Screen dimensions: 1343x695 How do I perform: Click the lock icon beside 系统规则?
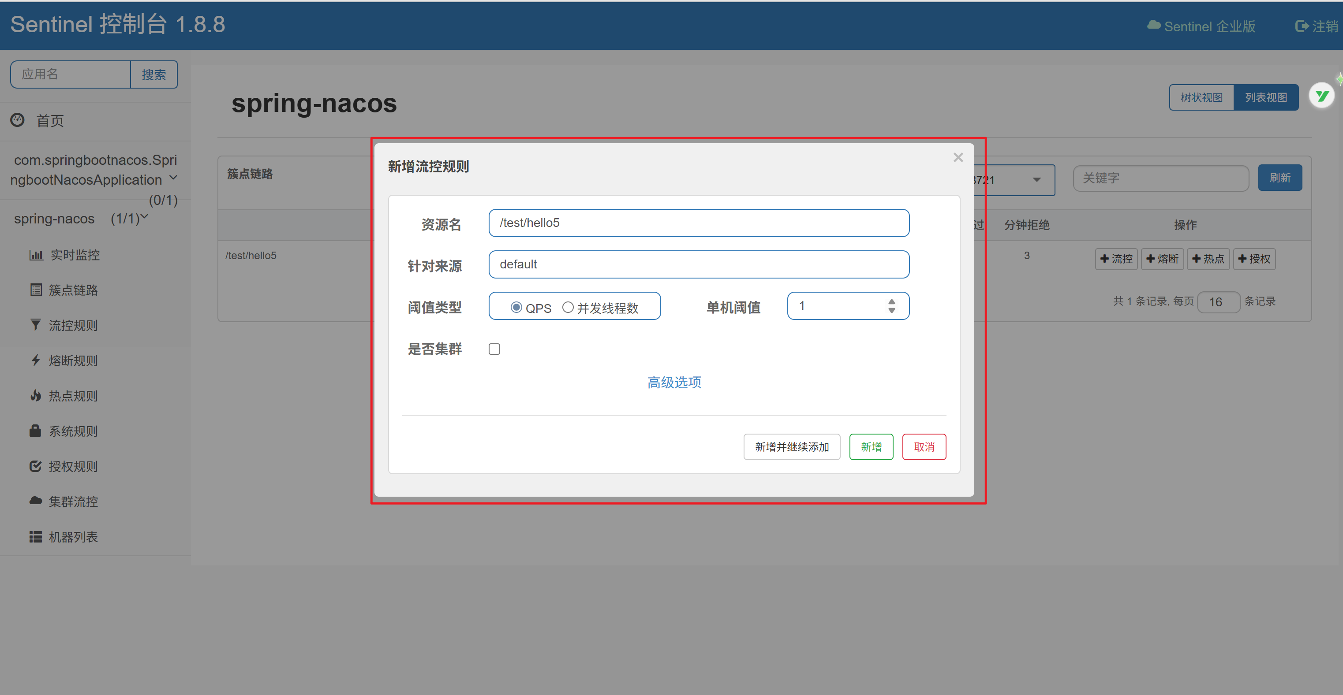click(35, 431)
